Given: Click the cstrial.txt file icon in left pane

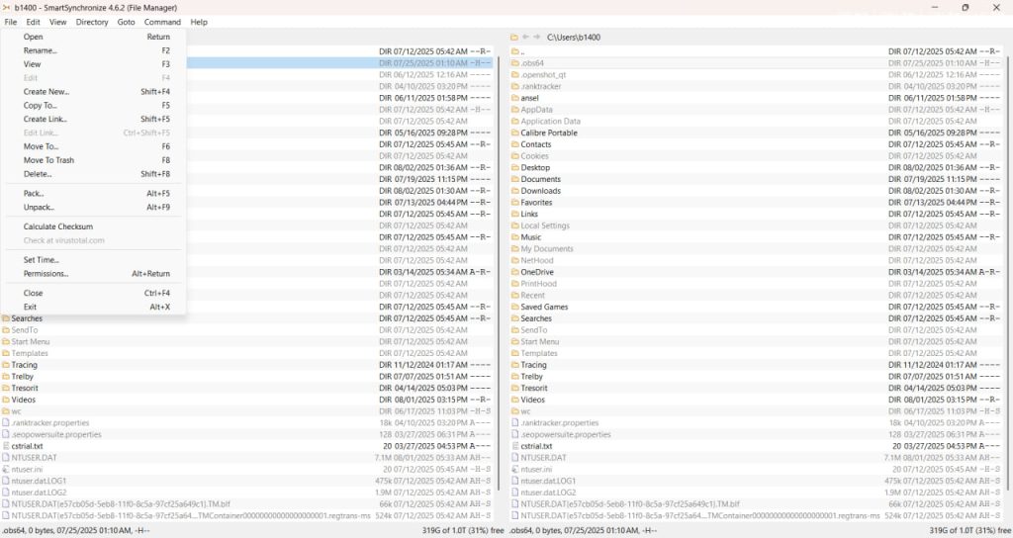Looking at the screenshot, I should click(x=6, y=446).
